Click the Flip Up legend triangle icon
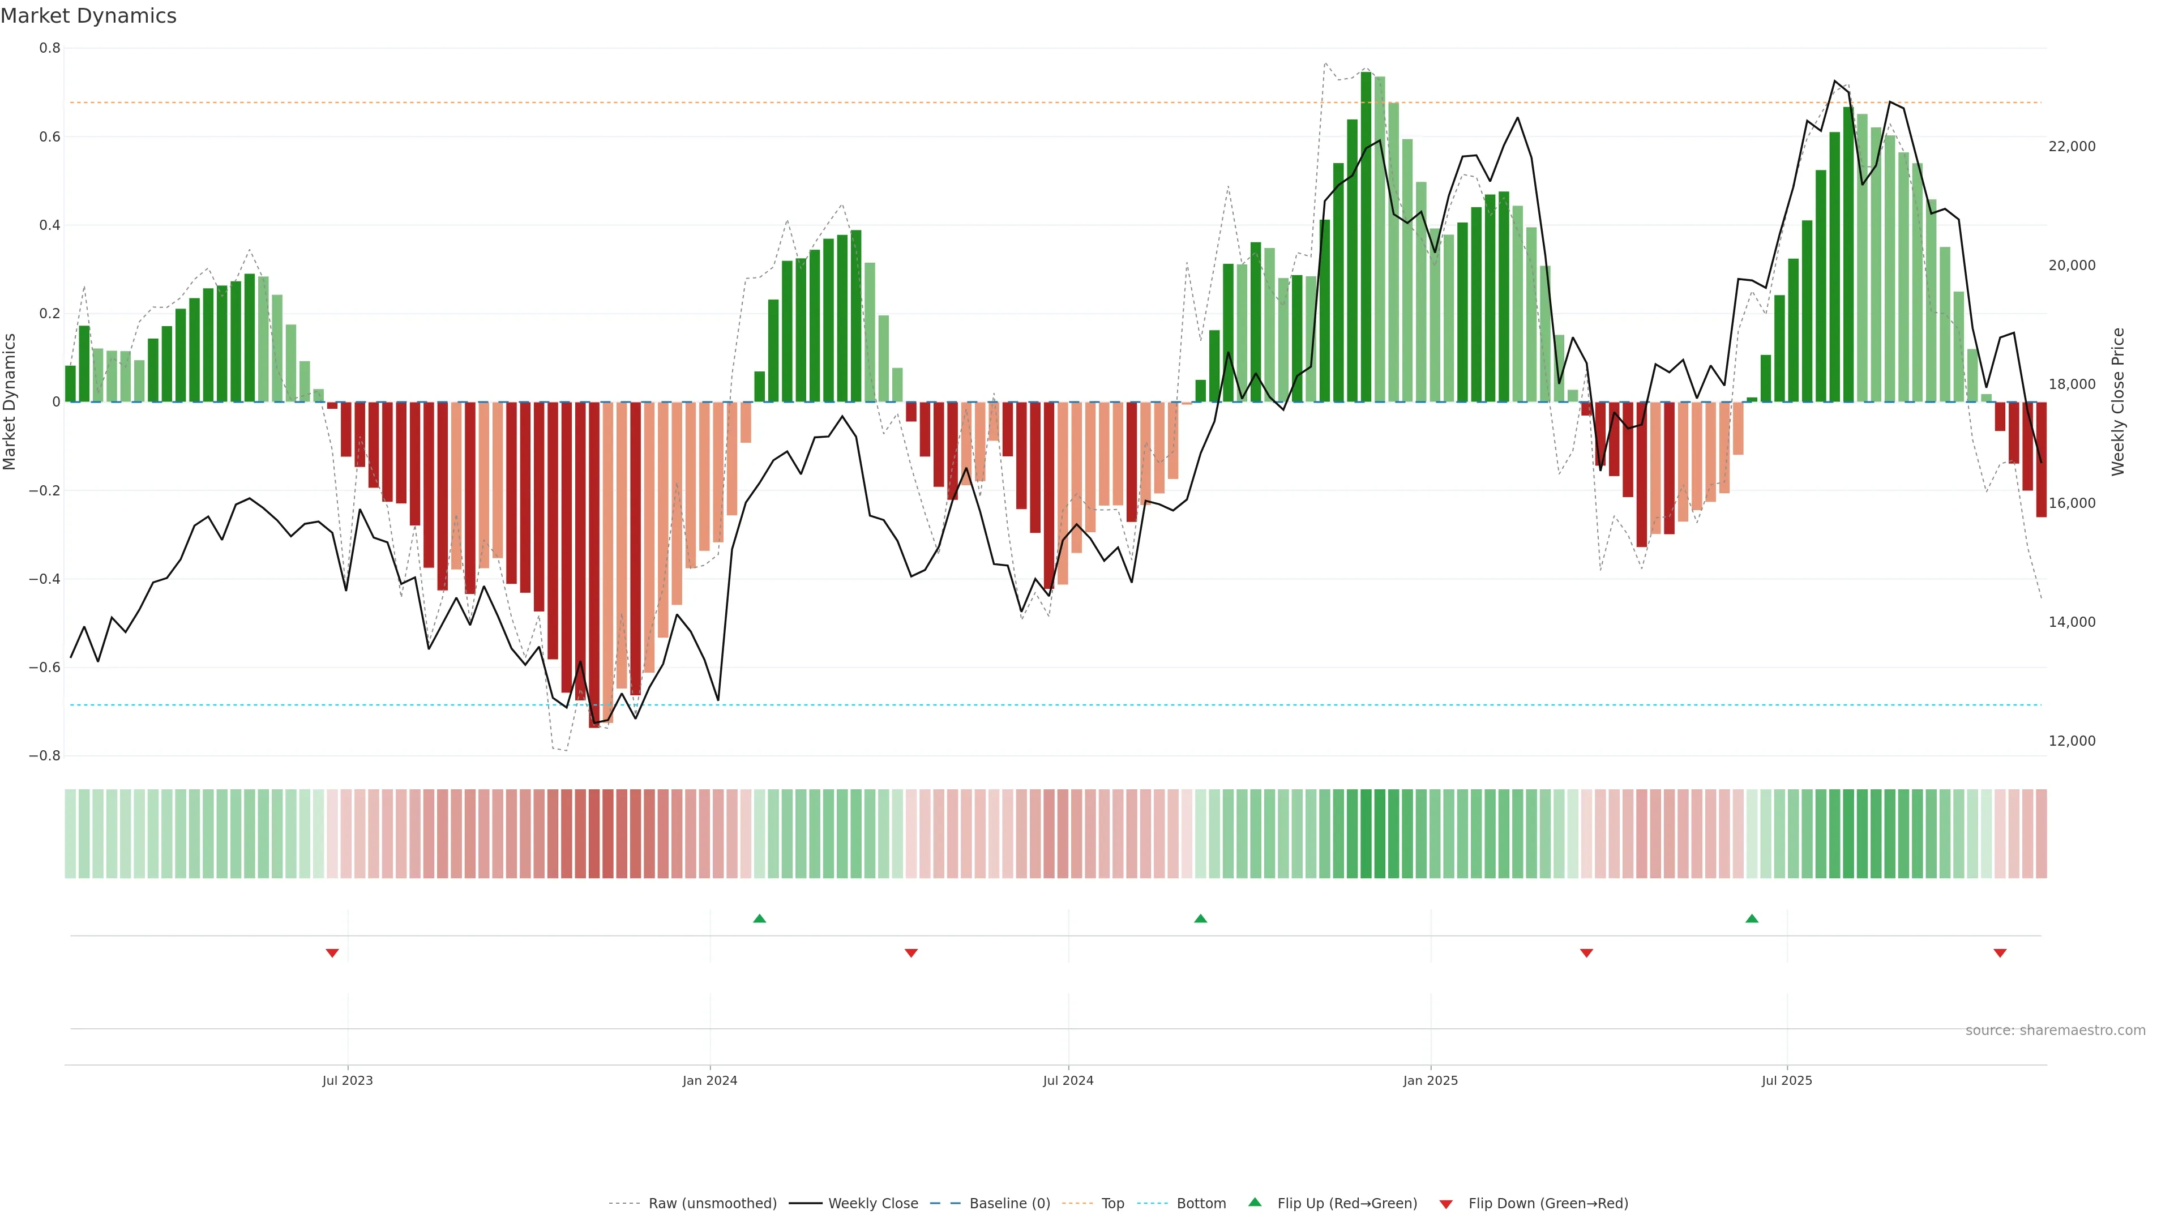 (1254, 1202)
